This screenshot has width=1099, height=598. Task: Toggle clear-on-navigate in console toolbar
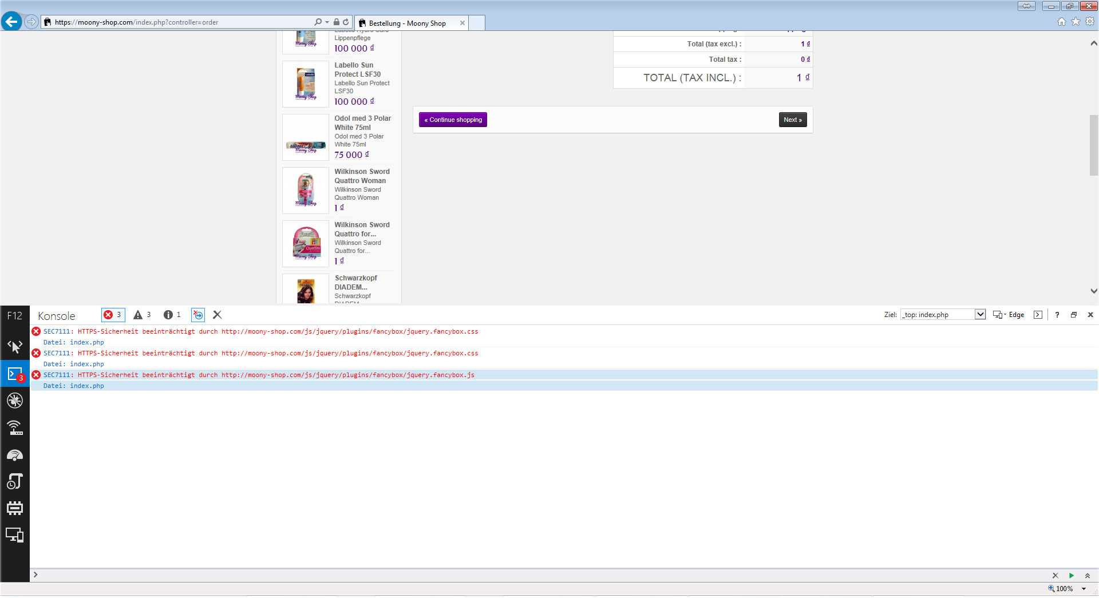pyautogui.click(x=198, y=315)
